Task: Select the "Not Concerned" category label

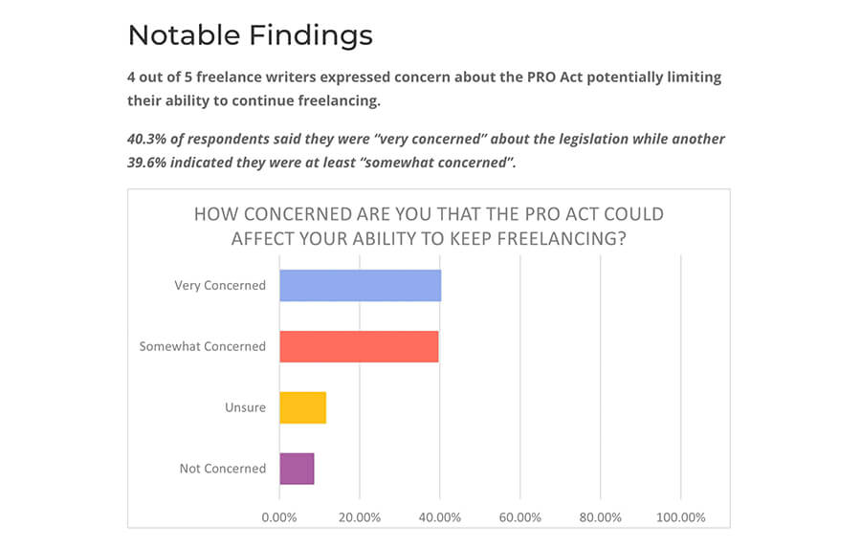Action: point(223,469)
